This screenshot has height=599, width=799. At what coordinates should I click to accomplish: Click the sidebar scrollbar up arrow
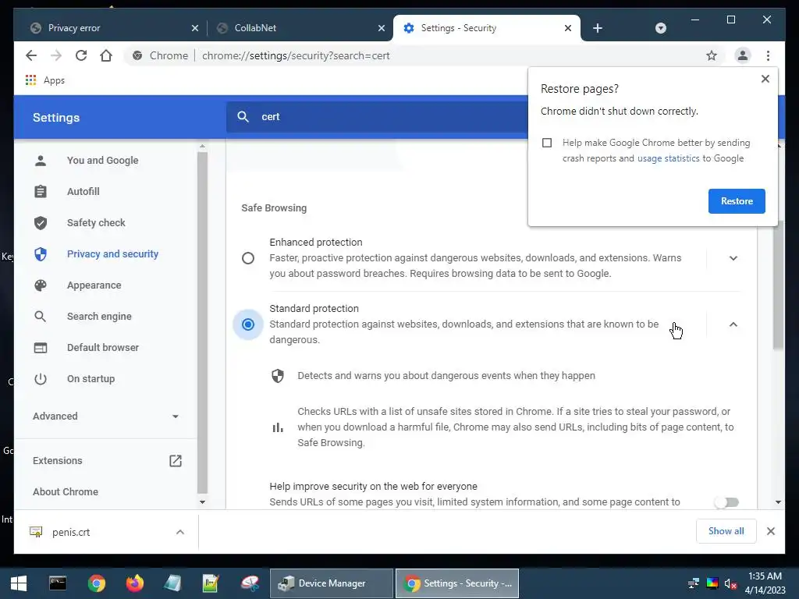[202, 146]
